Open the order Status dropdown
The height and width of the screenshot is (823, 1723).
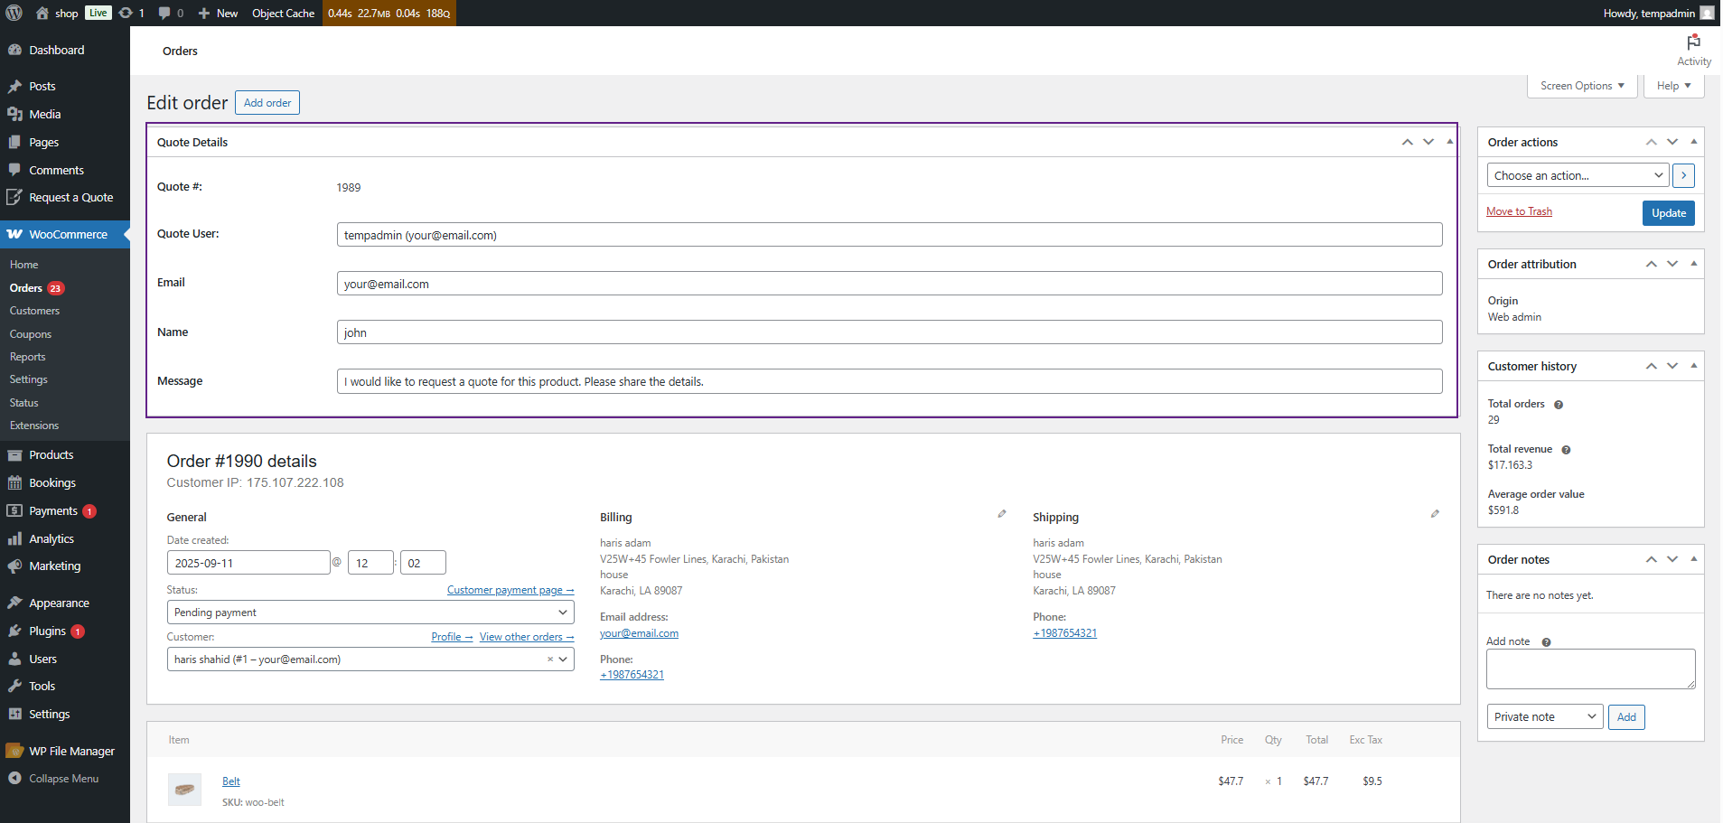tap(370, 613)
